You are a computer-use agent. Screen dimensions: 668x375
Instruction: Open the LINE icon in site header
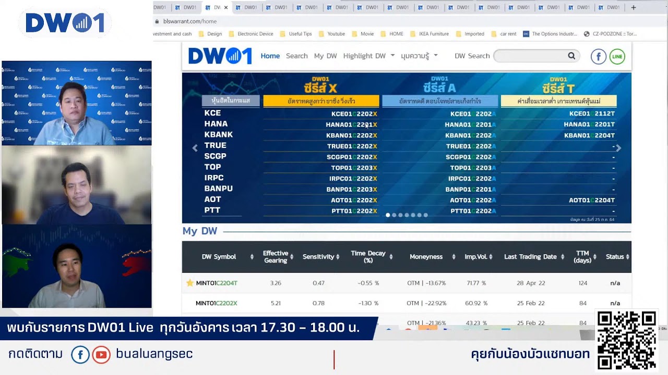617,56
